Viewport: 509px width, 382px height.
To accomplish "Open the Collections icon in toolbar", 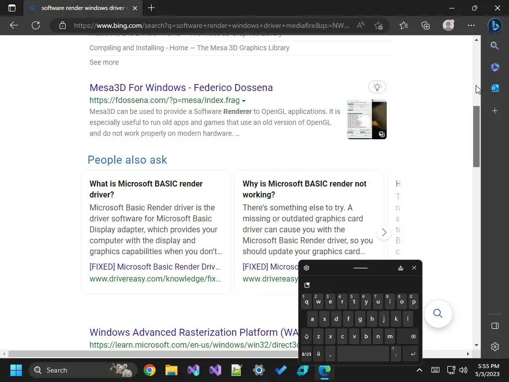I will click(425, 25).
